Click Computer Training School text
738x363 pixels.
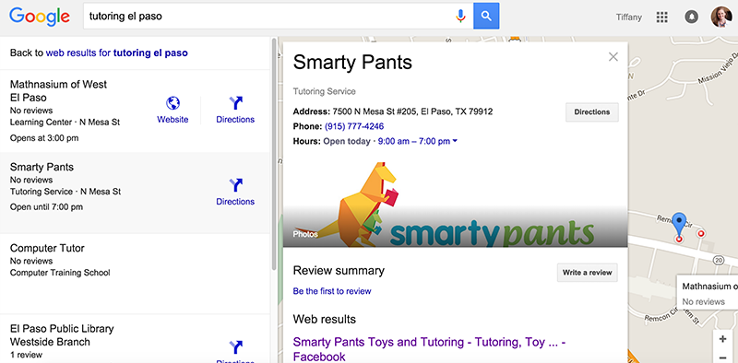(x=60, y=273)
